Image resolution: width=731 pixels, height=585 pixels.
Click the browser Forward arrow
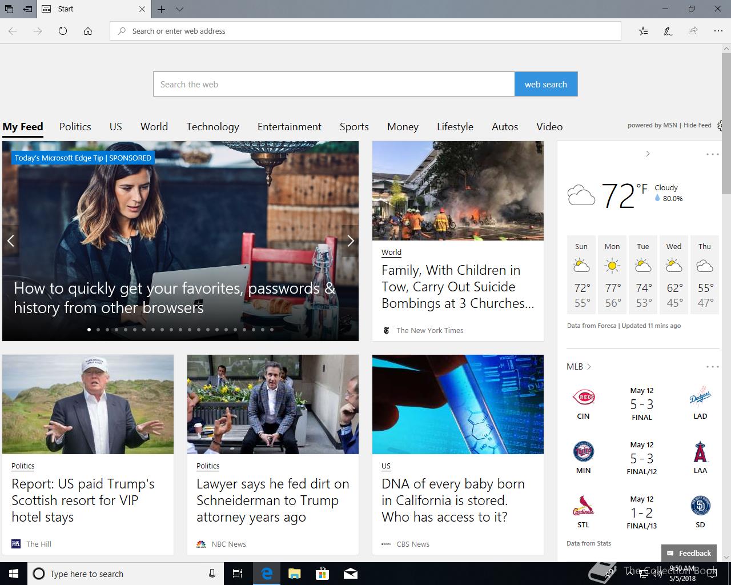point(38,31)
